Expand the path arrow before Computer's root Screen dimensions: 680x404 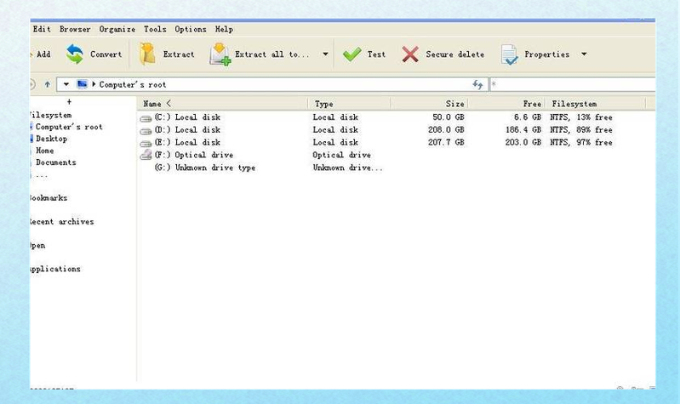coord(94,84)
